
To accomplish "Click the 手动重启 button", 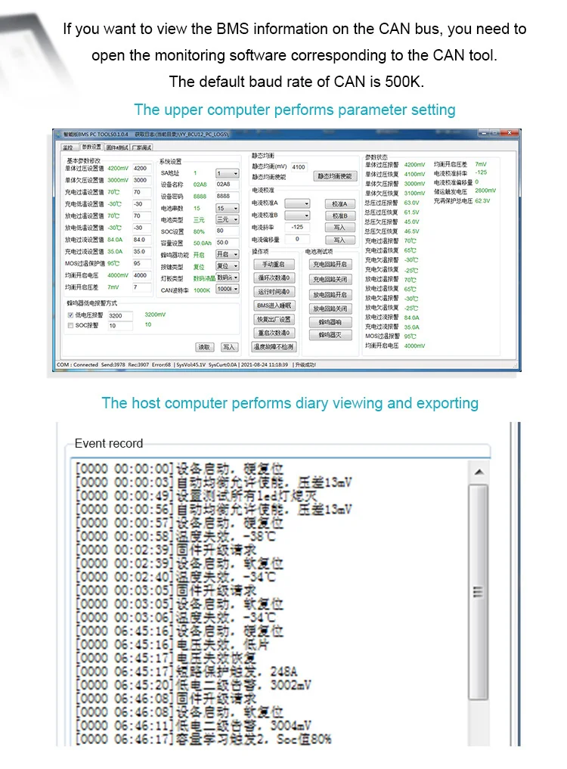I will [x=274, y=265].
